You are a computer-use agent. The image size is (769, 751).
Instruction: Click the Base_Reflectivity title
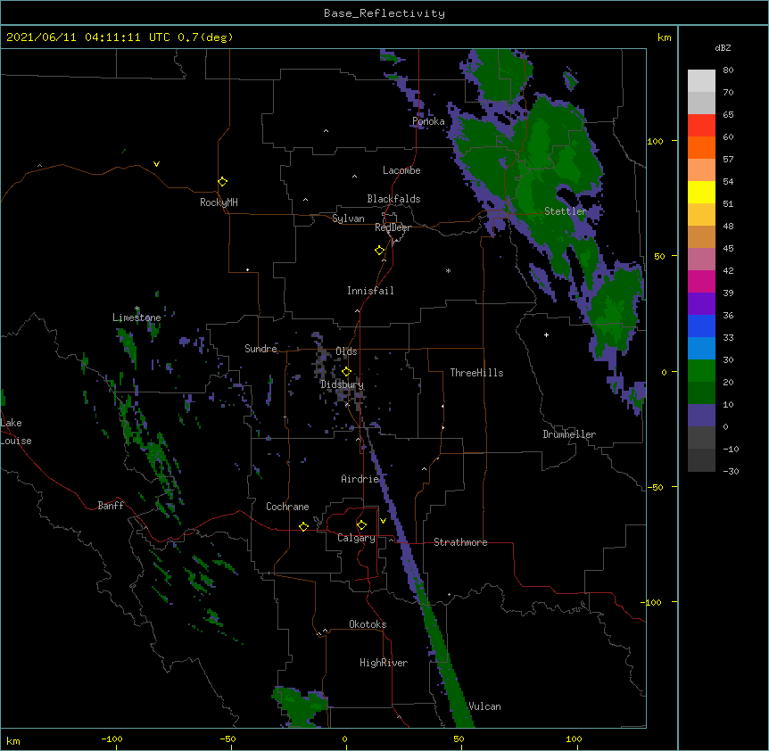[384, 13]
